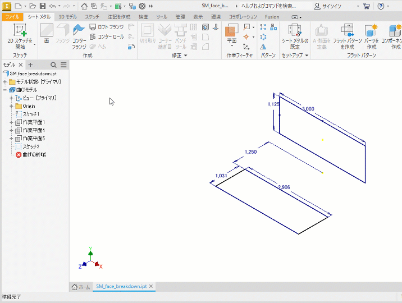Open the New file dropdown arrow
This screenshot has width=402, height=303.
pyautogui.click(x=25, y=6)
